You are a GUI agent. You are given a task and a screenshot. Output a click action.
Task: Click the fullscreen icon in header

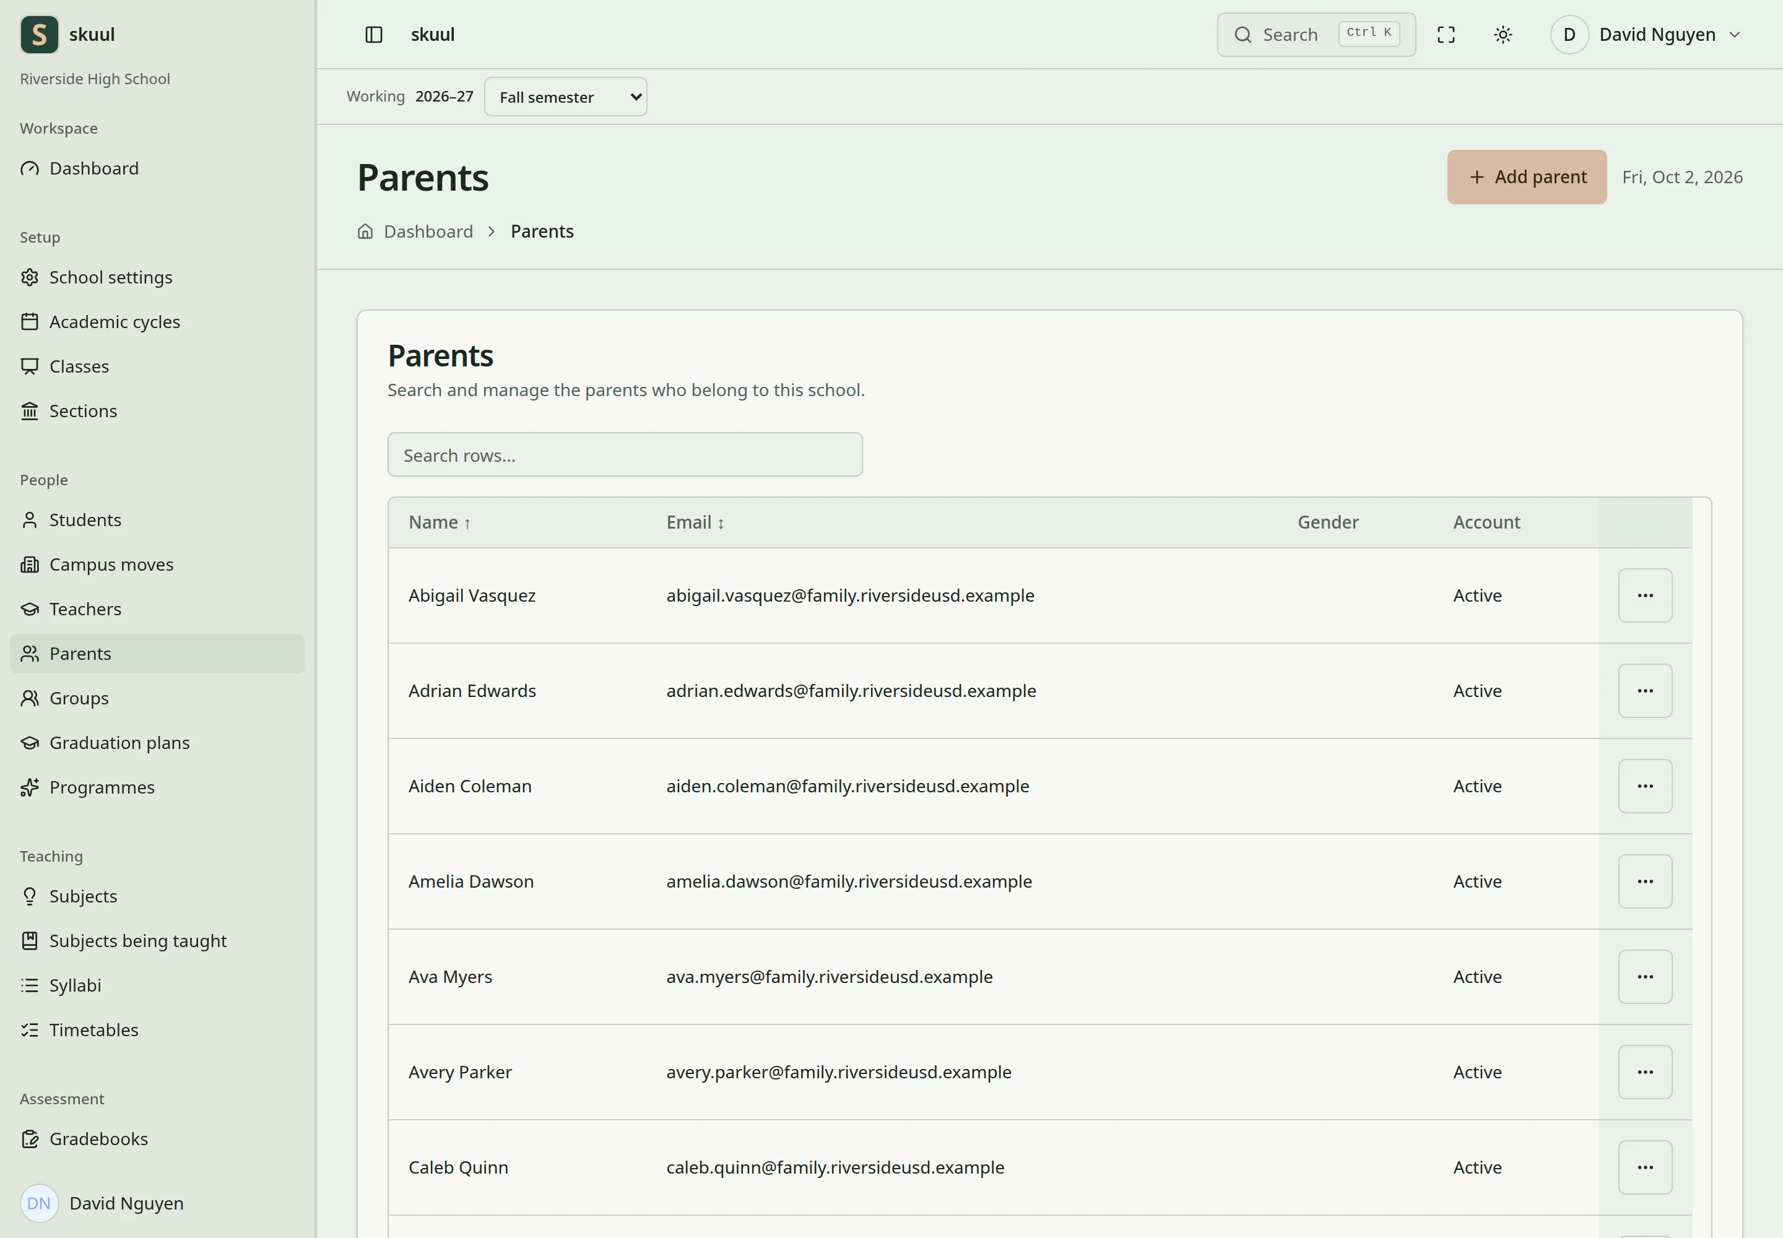click(1446, 35)
